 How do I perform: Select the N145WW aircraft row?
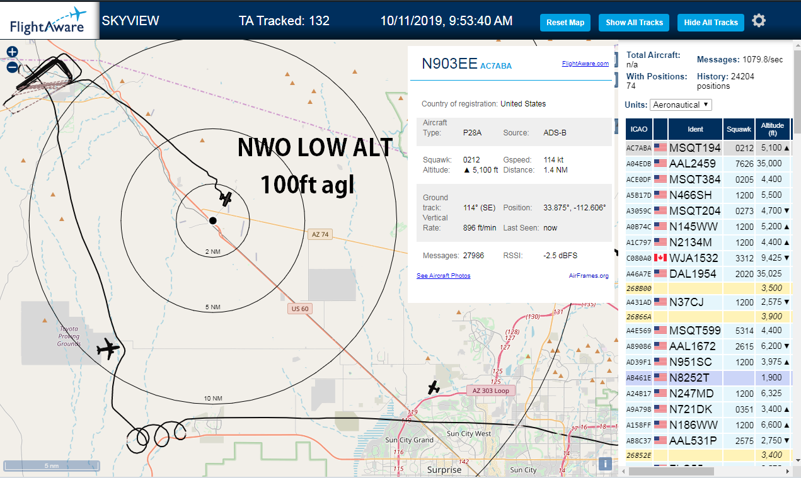point(708,227)
